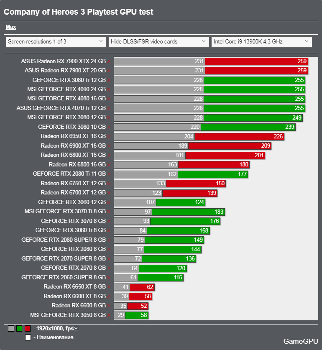Click the green legend color swatch
Screen dimensions: 322x350
coord(19,328)
